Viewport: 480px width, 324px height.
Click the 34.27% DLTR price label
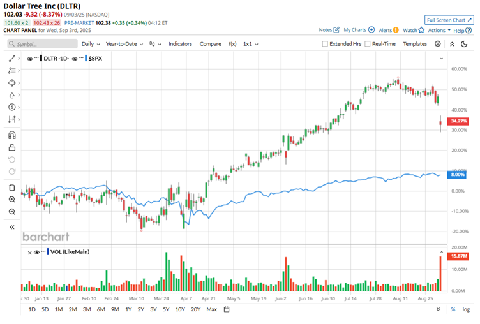pos(458,121)
